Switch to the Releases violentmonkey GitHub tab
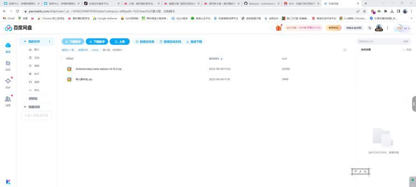Screen dimensions: 416x187 [x=262, y=4]
